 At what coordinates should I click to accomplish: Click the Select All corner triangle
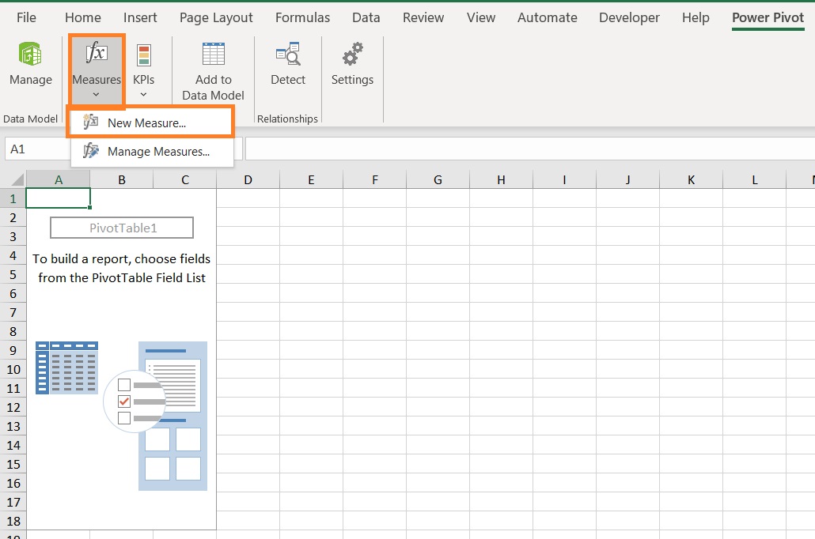(x=17, y=179)
